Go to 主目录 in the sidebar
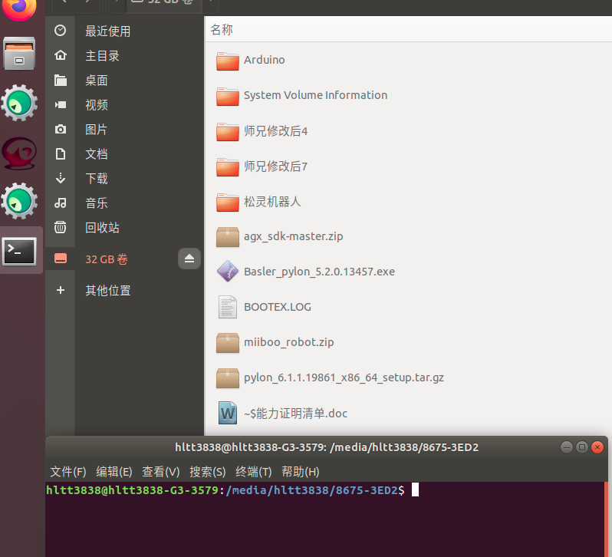Viewport: 612px width, 557px height. click(x=102, y=55)
